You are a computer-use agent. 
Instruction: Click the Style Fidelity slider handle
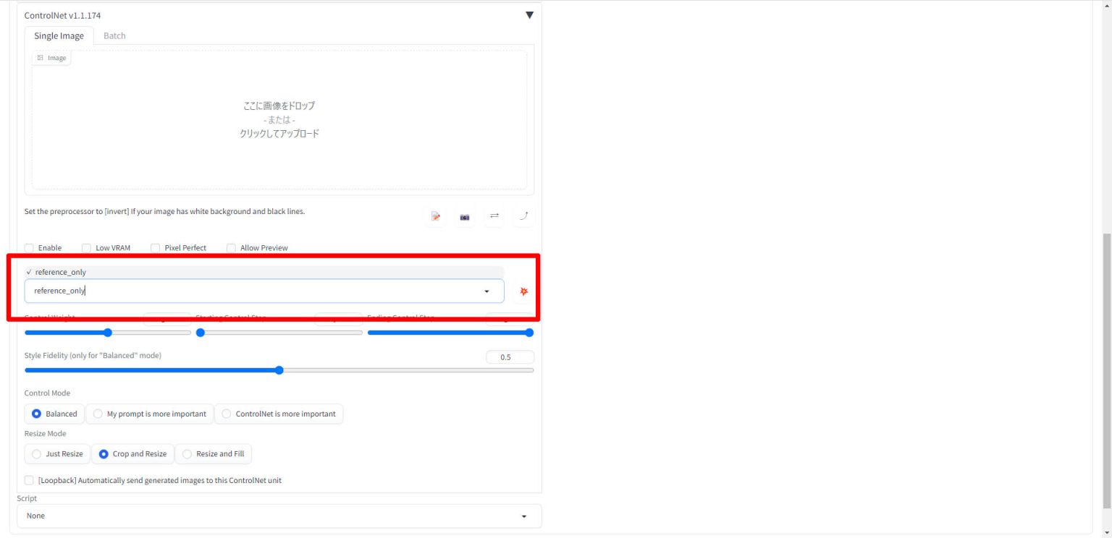pyautogui.click(x=279, y=370)
